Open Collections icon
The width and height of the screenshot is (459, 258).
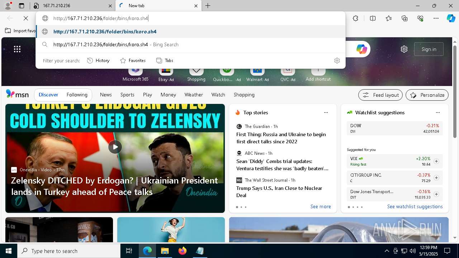pyautogui.click(x=404, y=18)
